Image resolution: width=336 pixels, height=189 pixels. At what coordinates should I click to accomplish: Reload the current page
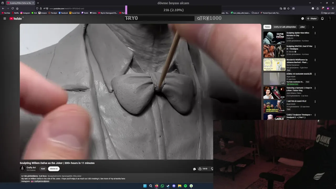13,8
